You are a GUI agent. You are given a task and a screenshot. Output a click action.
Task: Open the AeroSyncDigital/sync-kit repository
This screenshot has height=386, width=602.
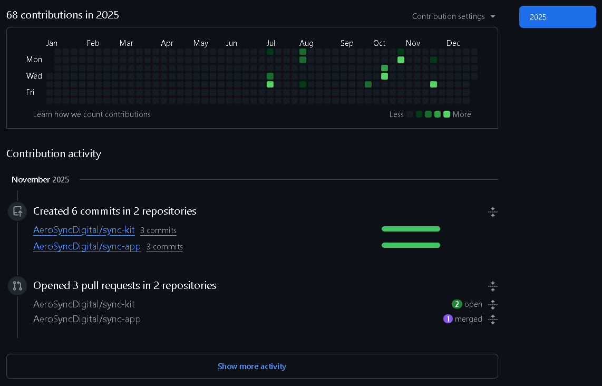tap(84, 230)
